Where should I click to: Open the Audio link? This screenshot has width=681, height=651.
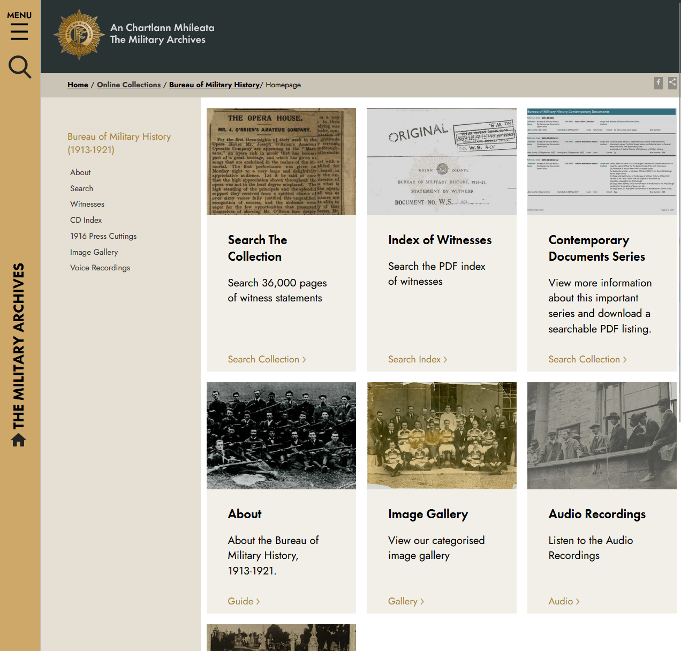(564, 601)
